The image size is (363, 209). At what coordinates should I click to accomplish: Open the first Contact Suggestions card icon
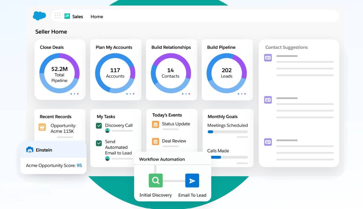pyautogui.click(x=268, y=58)
